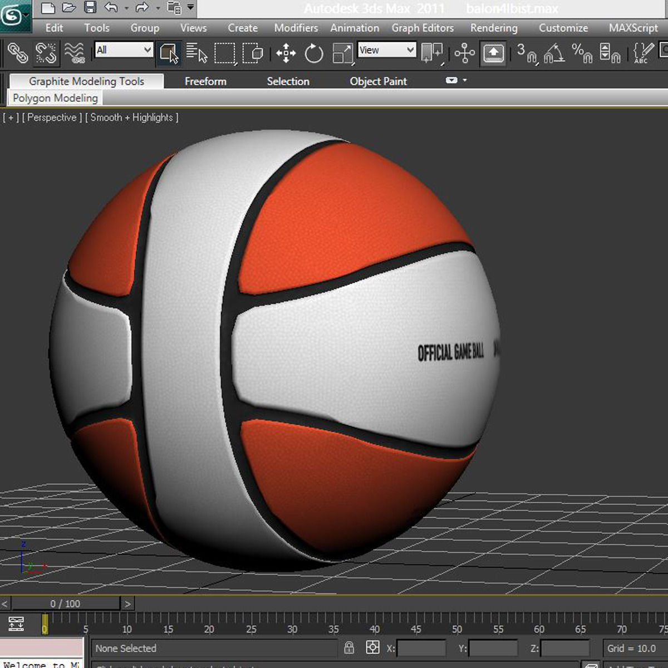Open the project folder icon
Viewport: 668px width, 668px height.
click(x=174, y=8)
